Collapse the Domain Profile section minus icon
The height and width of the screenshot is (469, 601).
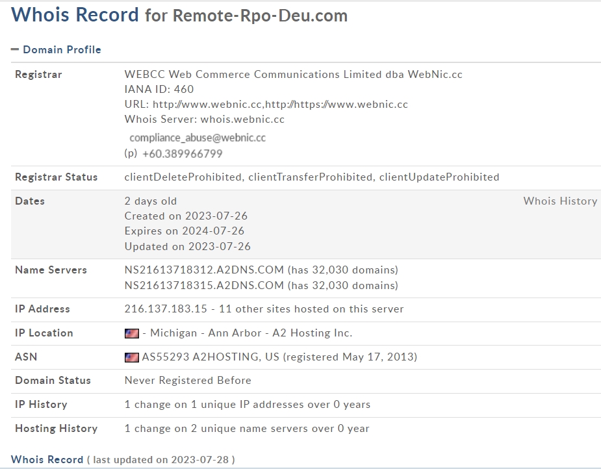(15, 49)
